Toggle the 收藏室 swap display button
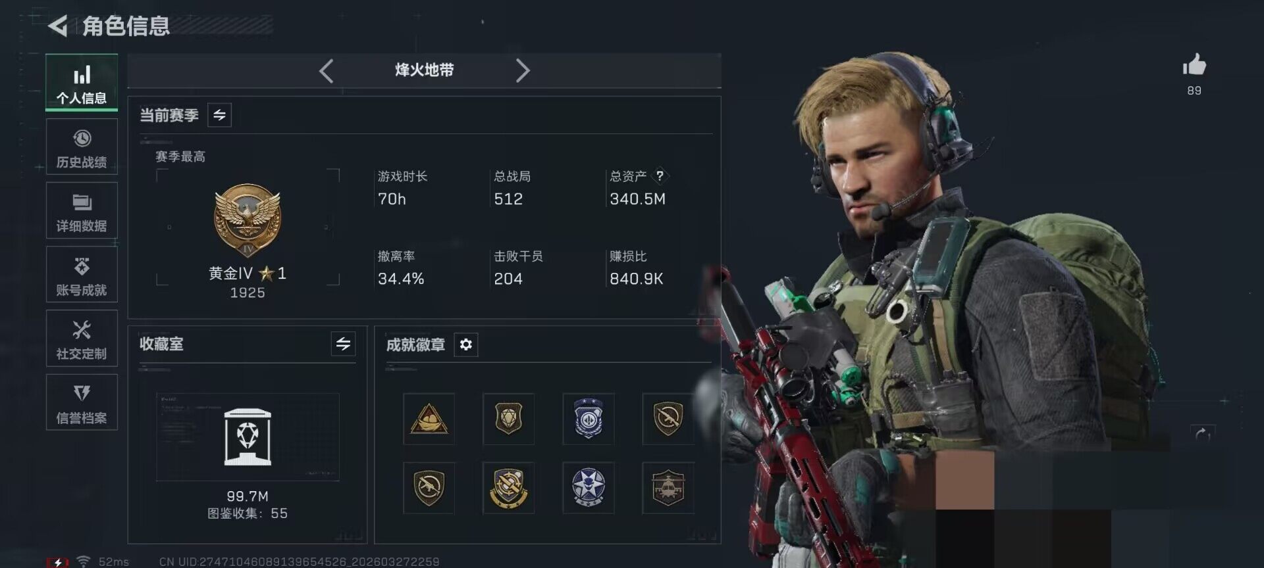 click(x=343, y=344)
